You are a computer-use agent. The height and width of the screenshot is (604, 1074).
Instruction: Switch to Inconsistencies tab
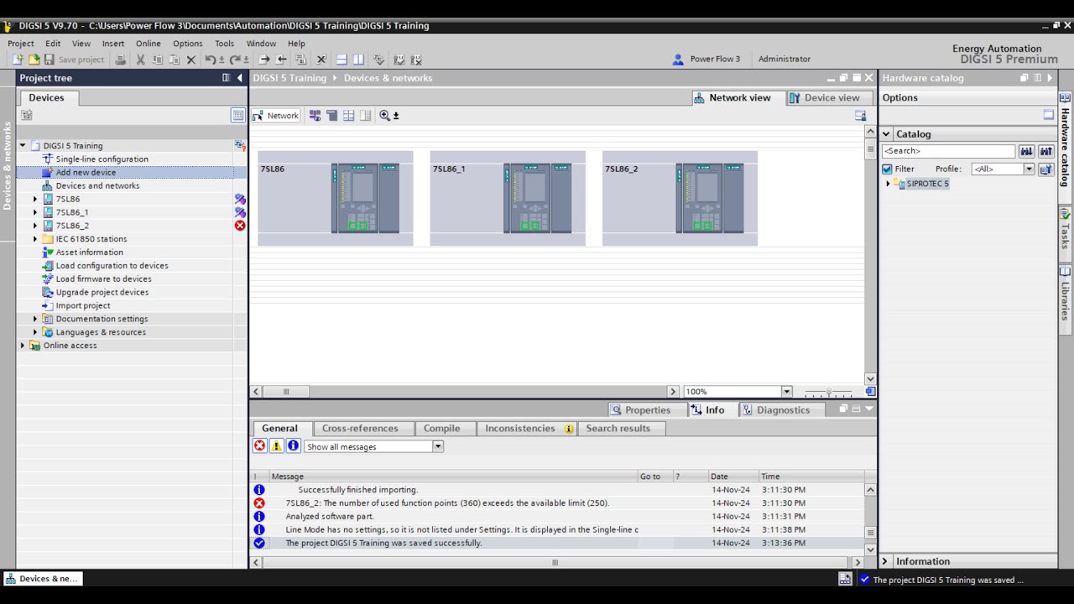point(529,429)
